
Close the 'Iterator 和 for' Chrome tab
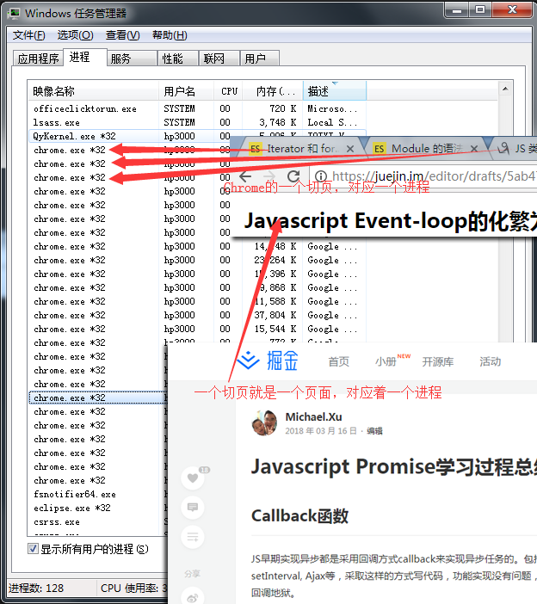tap(349, 149)
